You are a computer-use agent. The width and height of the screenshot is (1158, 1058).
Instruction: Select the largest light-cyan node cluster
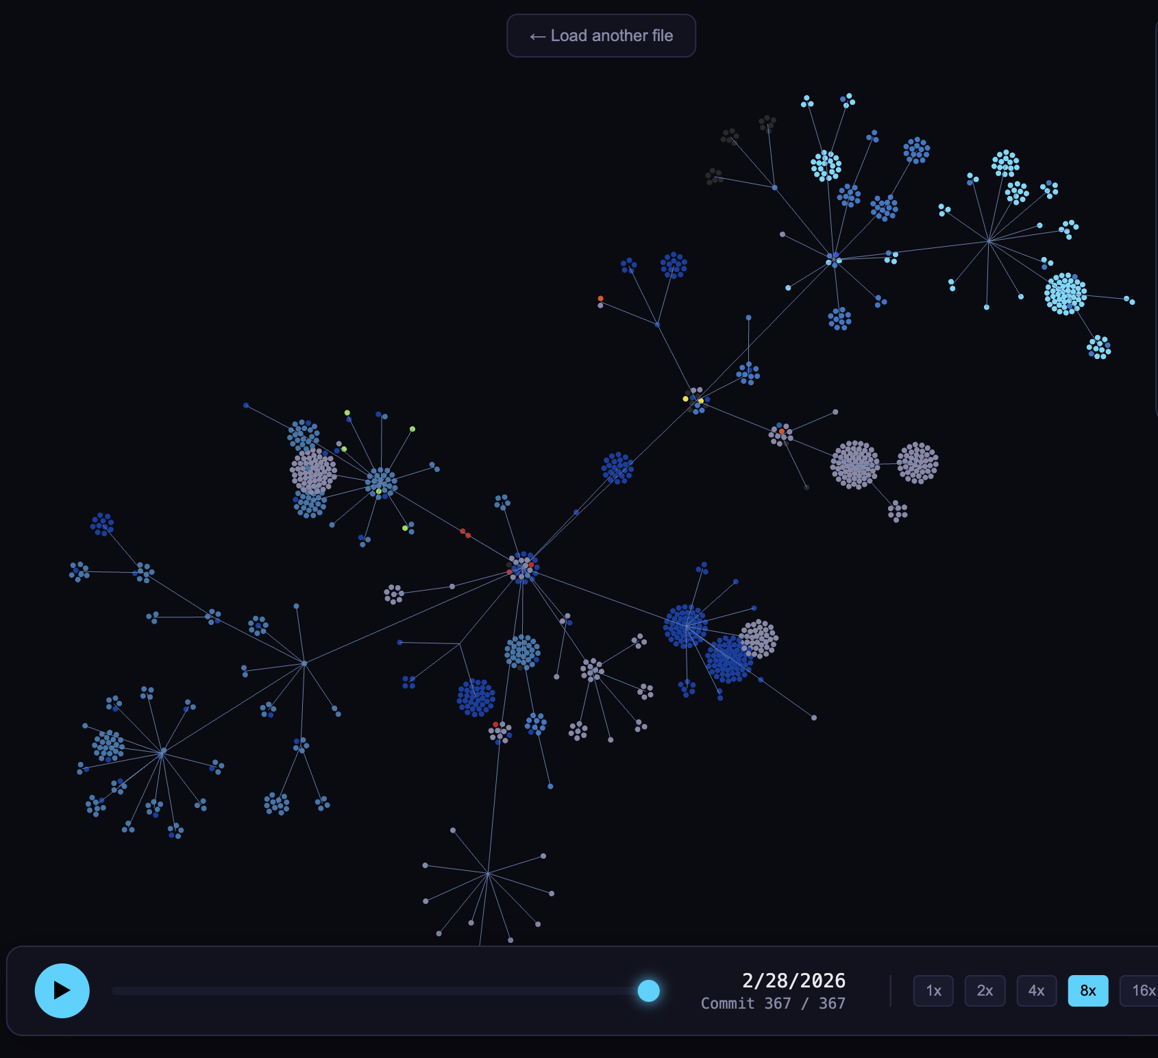pyautogui.click(x=1065, y=294)
